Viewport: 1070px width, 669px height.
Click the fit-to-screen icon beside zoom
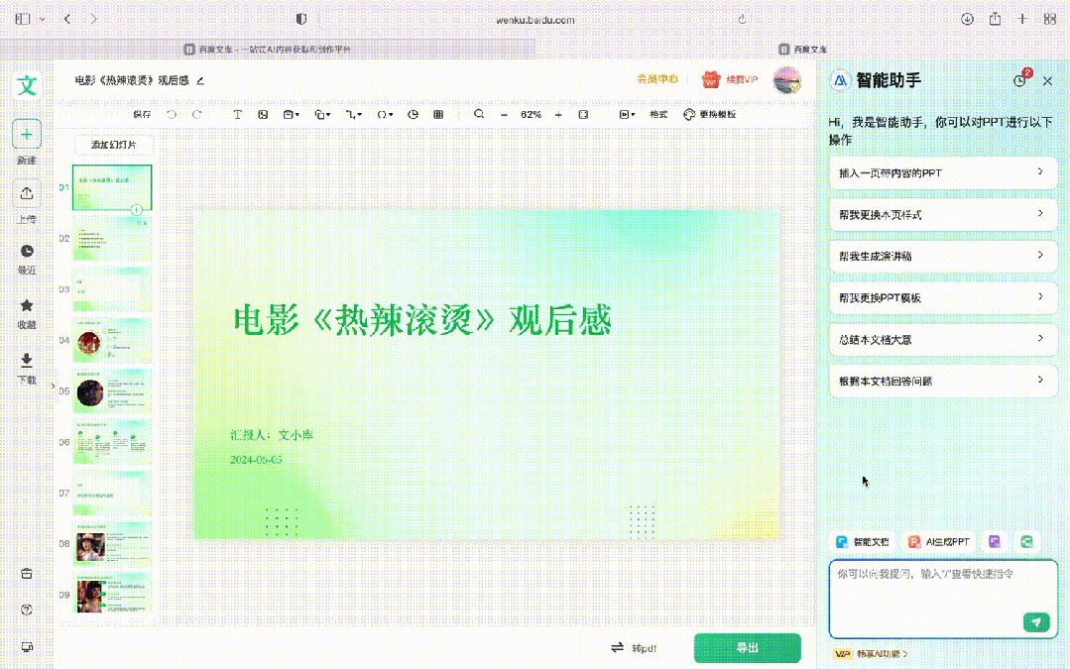(x=583, y=115)
